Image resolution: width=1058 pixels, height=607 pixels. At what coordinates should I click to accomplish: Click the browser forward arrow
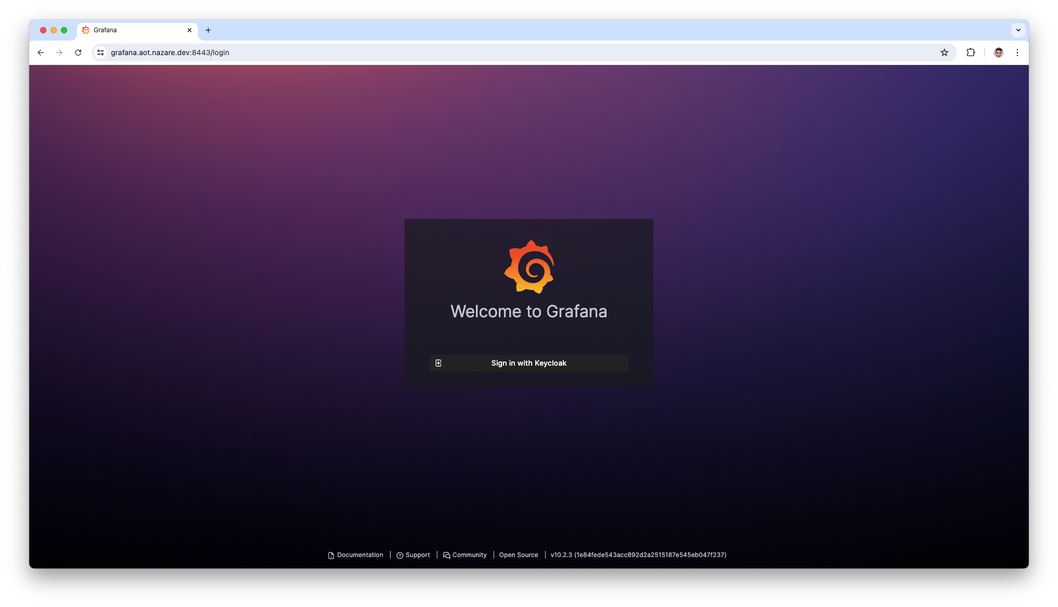(x=59, y=53)
